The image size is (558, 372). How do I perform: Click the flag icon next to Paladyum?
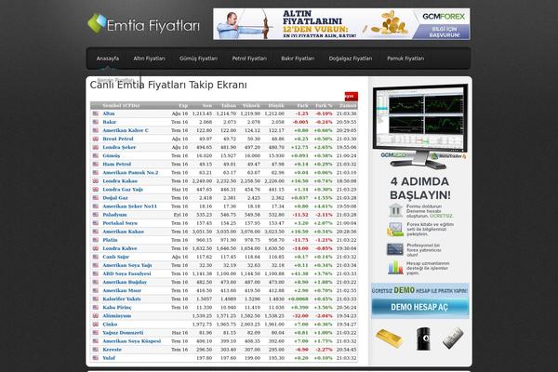click(96, 215)
